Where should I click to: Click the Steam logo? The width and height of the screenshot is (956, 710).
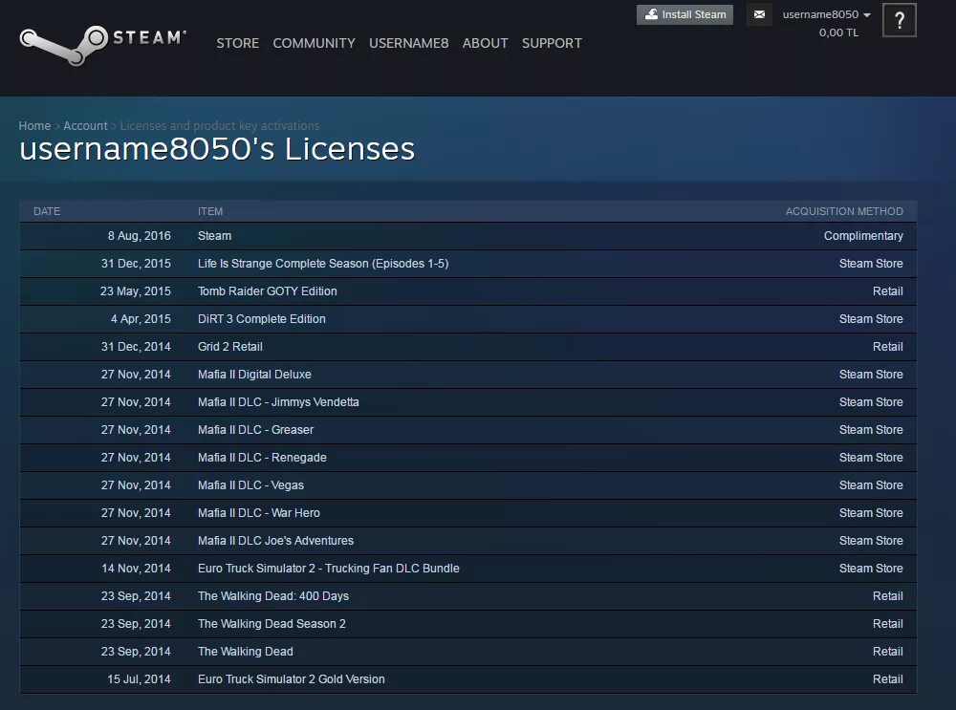point(102,45)
